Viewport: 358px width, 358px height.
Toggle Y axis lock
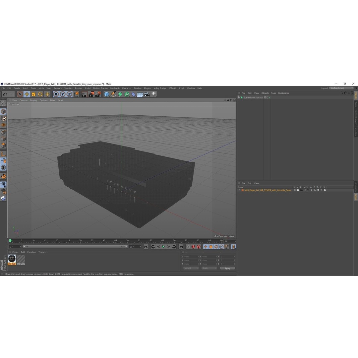click(63, 94)
